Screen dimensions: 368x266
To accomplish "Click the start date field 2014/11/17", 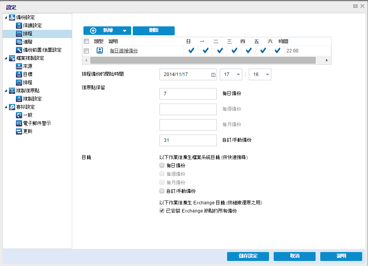I will tap(188, 74).
